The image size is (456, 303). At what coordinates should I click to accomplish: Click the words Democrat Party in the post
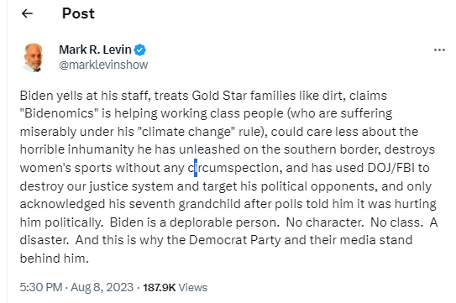click(x=235, y=240)
